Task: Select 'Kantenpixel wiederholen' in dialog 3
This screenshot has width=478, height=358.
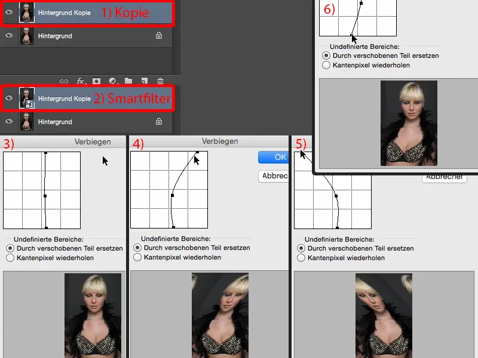Action: point(10,258)
